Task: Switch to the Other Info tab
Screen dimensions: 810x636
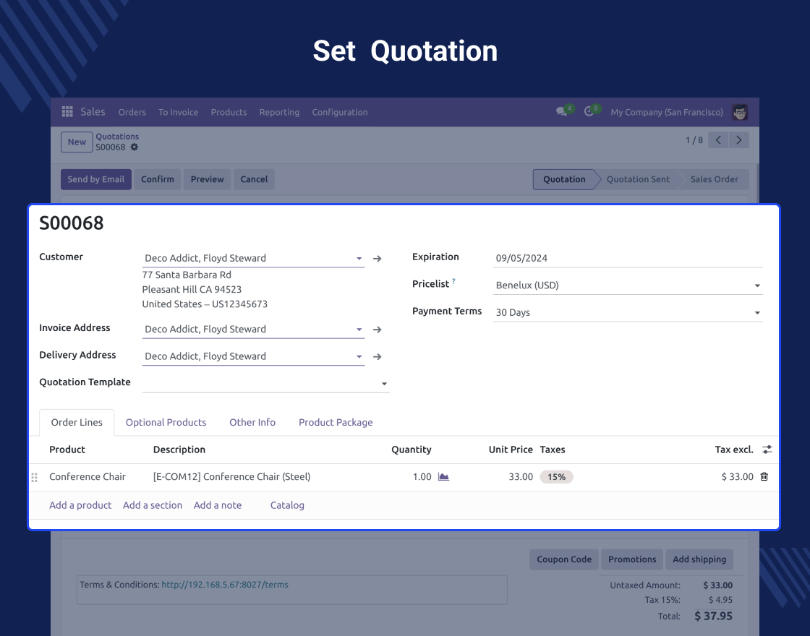Action: tap(252, 422)
